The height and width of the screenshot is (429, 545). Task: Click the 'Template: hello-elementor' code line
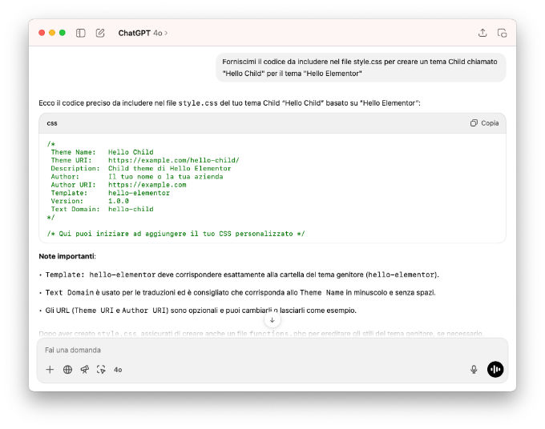coord(110,193)
